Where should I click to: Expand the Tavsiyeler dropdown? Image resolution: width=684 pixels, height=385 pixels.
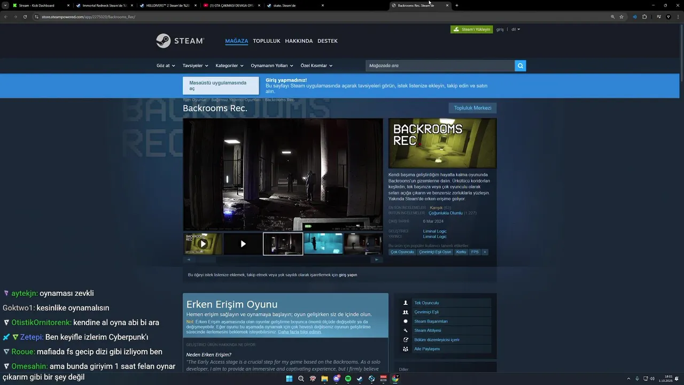coord(195,66)
